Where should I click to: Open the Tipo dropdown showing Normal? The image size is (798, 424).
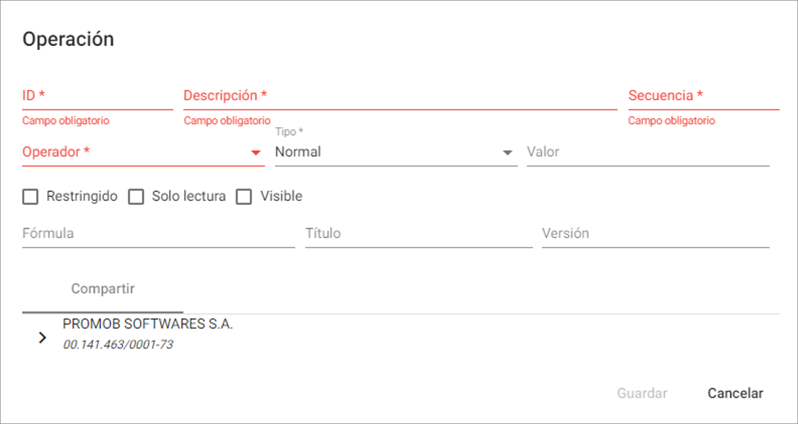387,152
